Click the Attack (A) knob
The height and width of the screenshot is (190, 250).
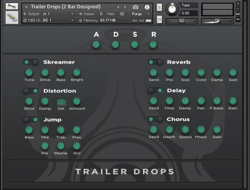click(x=96, y=45)
